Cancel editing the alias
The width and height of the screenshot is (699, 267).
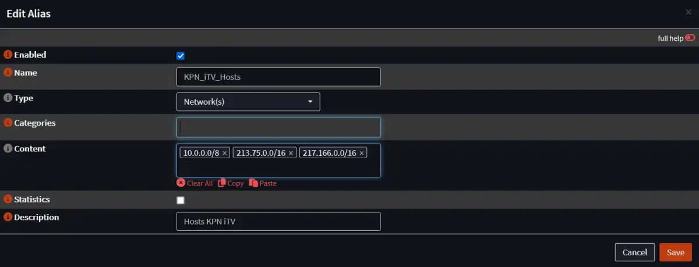pyautogui.click(x=635, y=252)
